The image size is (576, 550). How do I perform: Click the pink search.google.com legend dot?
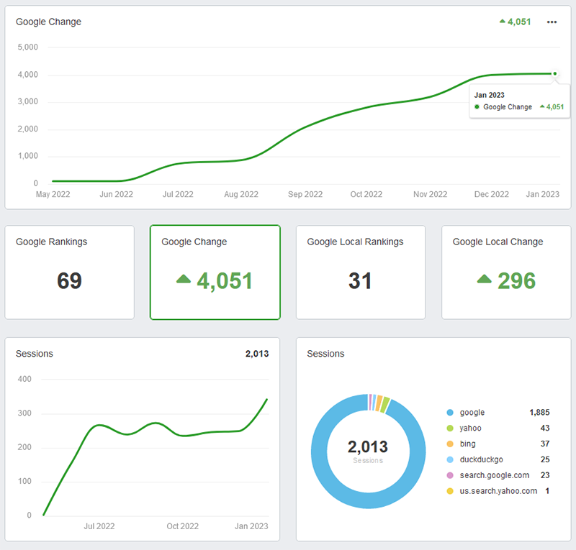coord(450,475)
